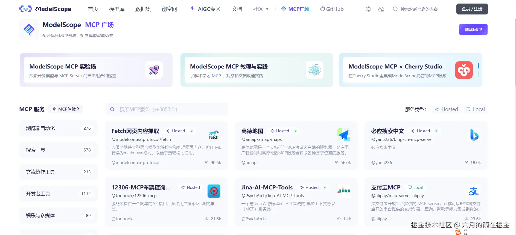Open 数据集 in the navigation

(x=143, y=9)
